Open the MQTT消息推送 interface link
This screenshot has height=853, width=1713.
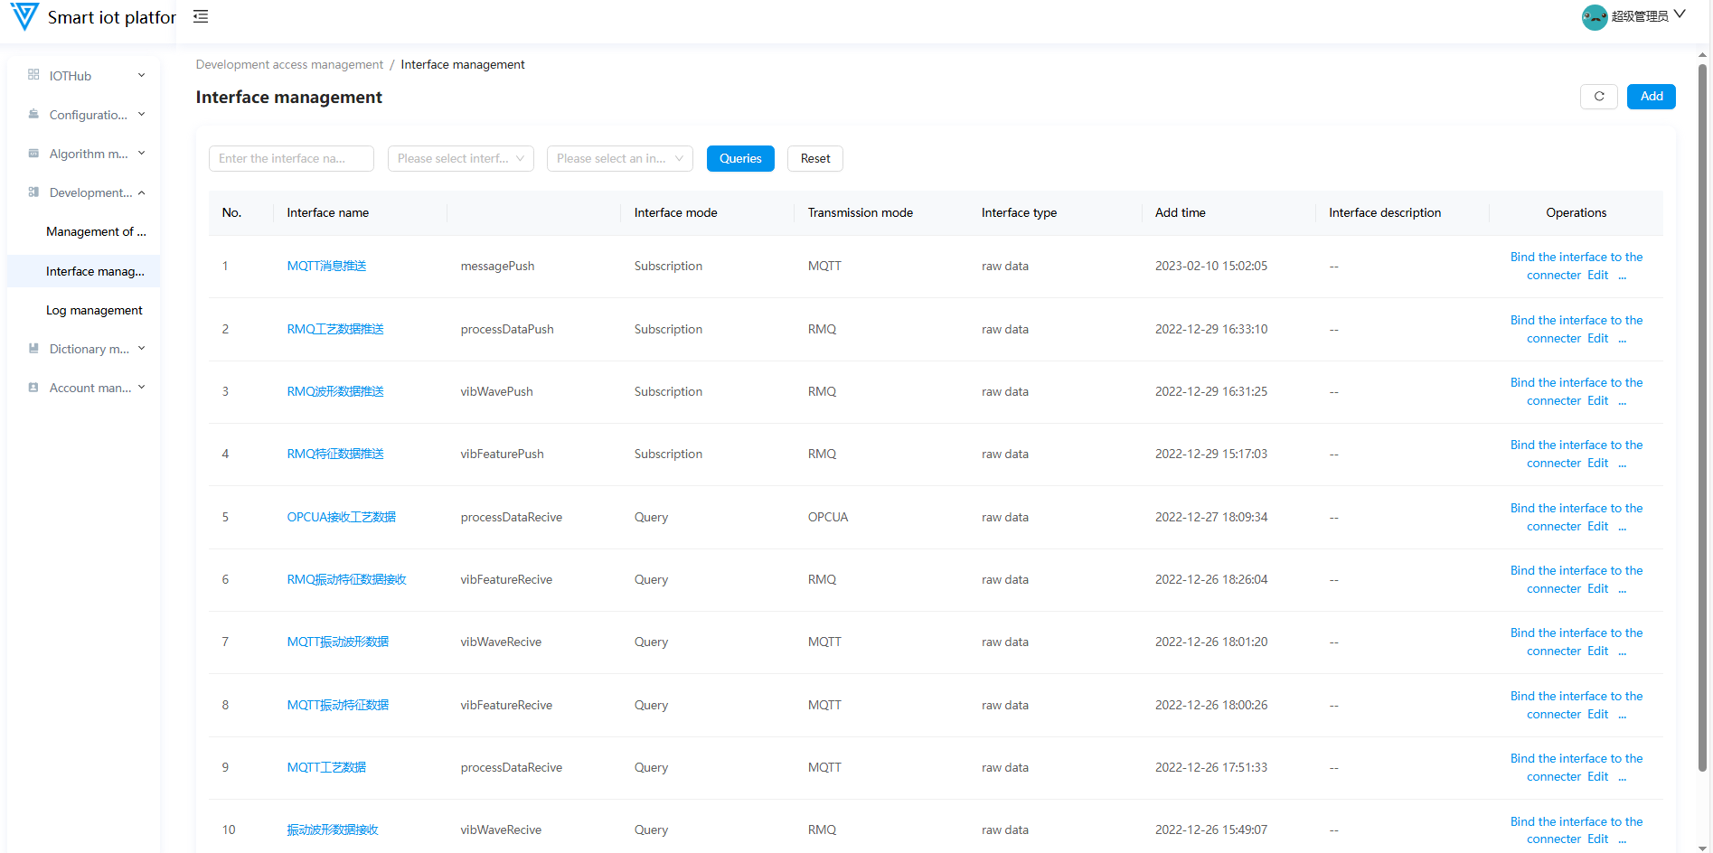click(x=326, y=266)
